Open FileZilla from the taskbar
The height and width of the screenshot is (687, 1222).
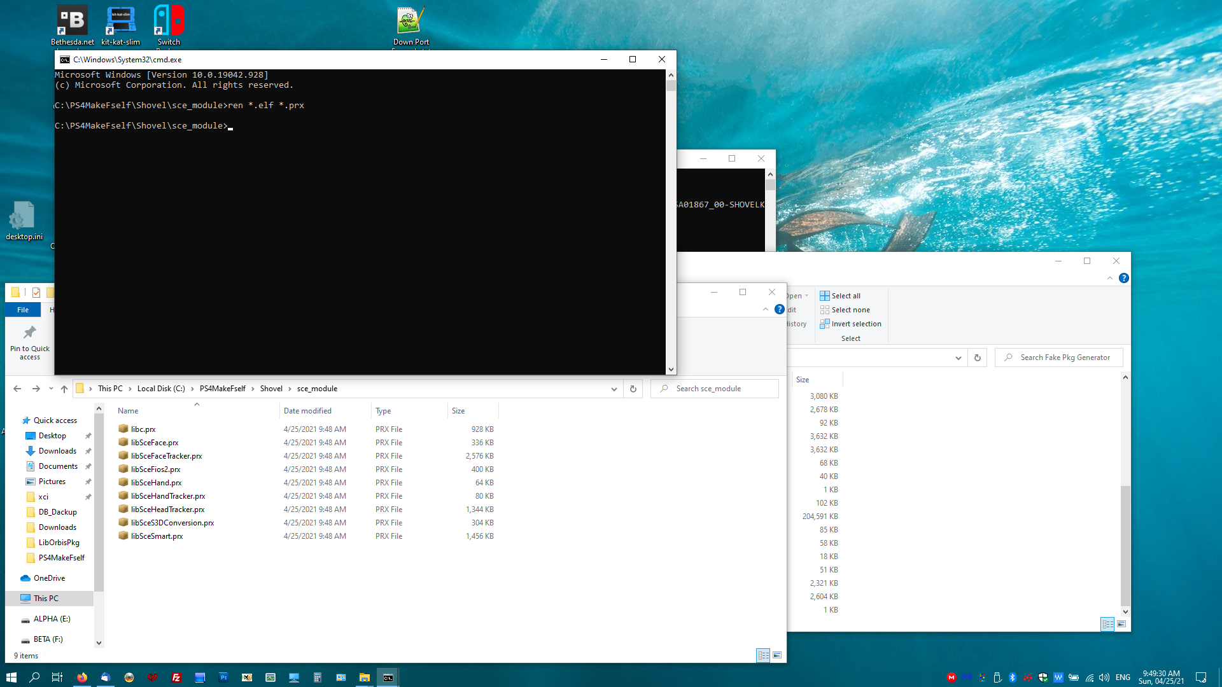(176, 677)
